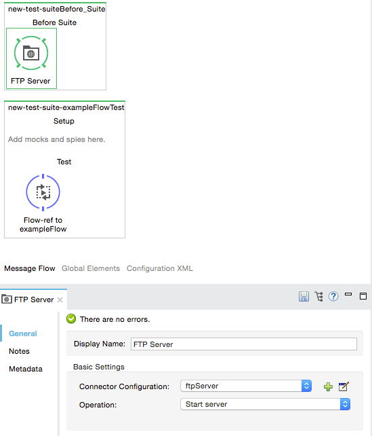Open the Notes section
Image resolution: width=372 pixels, height=436 pixels.
(19, 351)
